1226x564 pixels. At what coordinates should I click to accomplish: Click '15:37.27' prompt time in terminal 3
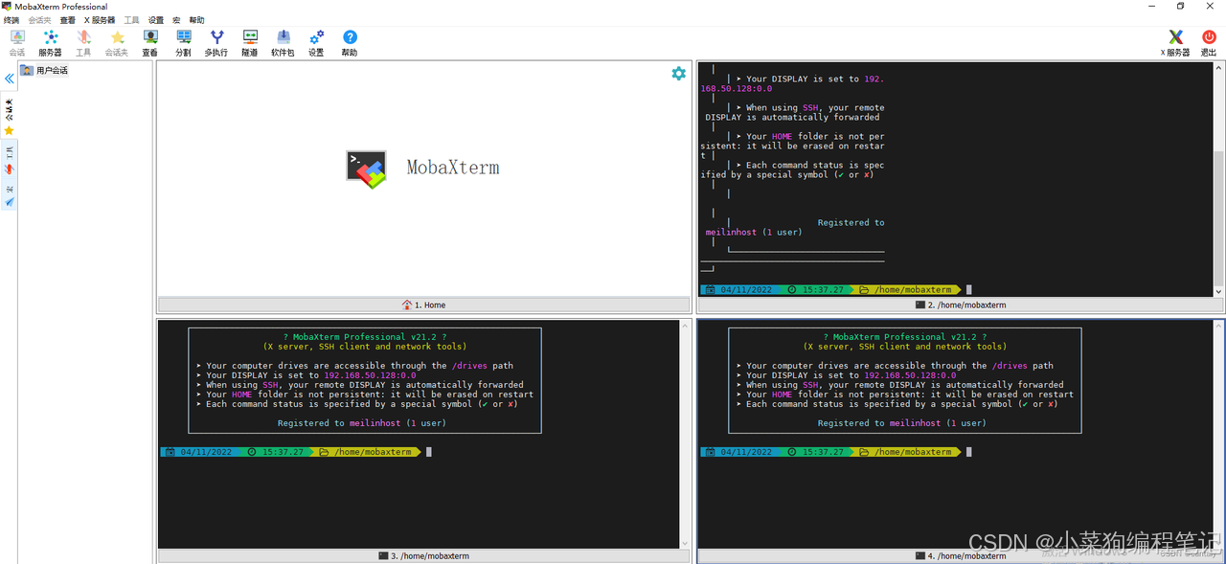tap(283, 452)
